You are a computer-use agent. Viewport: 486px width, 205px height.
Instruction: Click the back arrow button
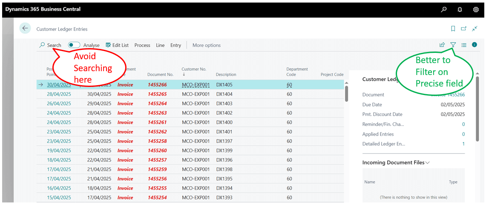[x=25, y=28]
